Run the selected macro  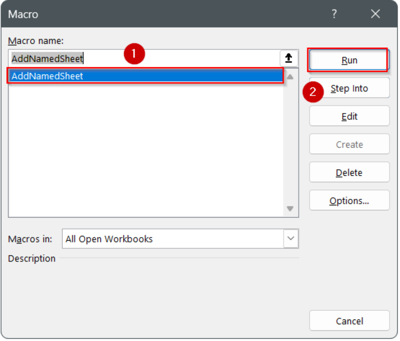[x=350, y=61]
